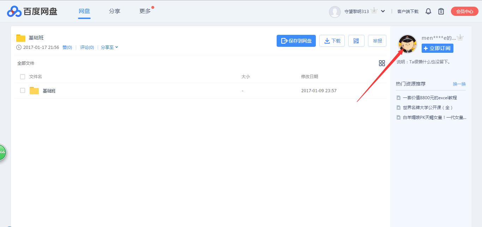The height and width of the screenshot is (227, 482).
Task: Click the green floating badge on left edge
Action: (2, 152)
